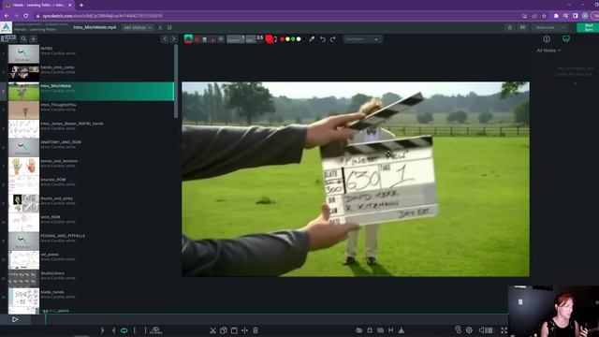Go back with the browser back arrow
This screenshot has height=337, width=599.
pyautogui.click(x=7, y=16)
